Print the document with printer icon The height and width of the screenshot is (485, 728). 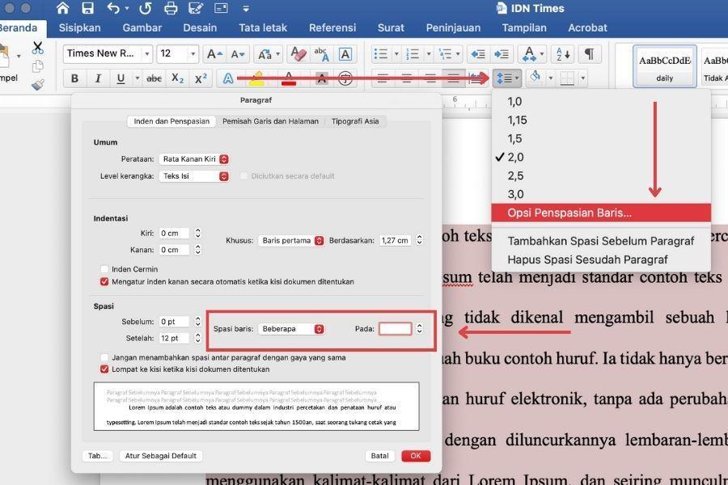[171, 8]
